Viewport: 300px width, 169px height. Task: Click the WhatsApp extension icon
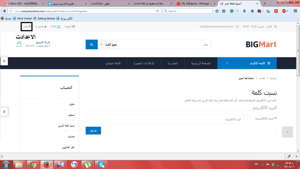coord(232,11)
